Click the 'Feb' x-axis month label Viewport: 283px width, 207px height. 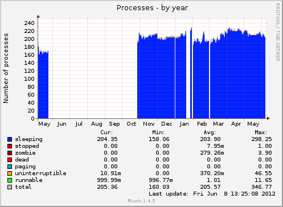pyautogui.click(x=202, y=124)
